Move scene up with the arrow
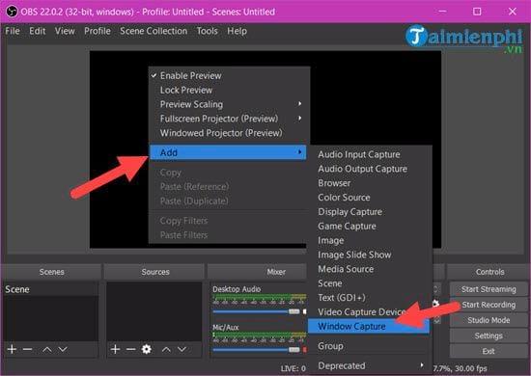This screenshot has width=531, height=376. [x=46, y=349]
